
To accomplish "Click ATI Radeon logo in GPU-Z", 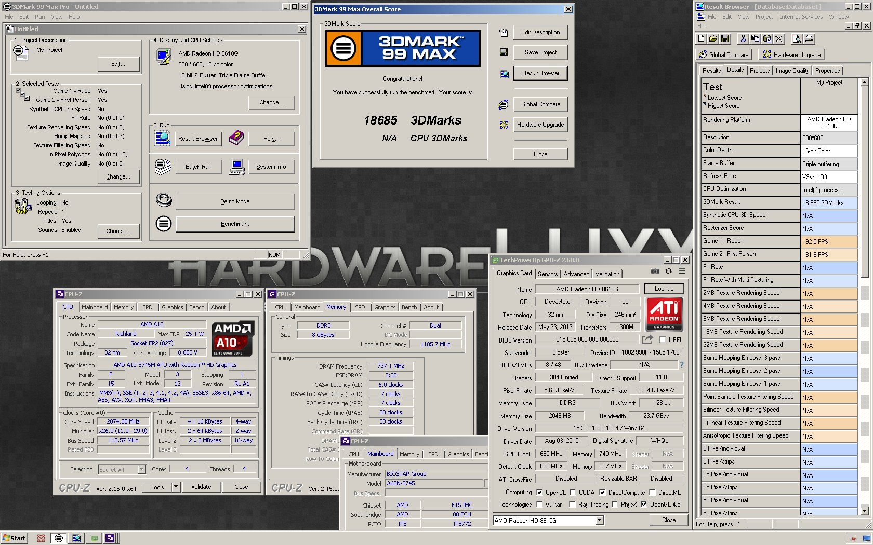I will (664, 314).
